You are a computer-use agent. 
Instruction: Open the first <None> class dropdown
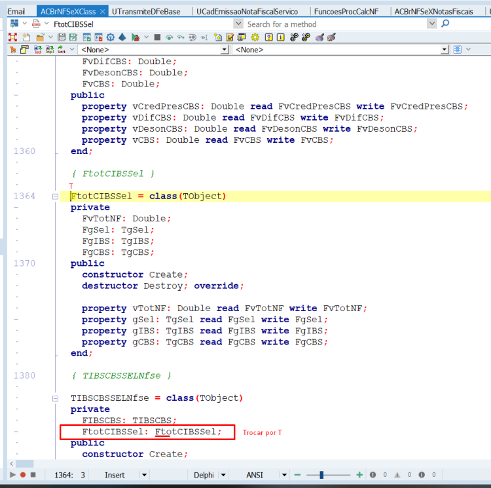pyautogui.click(x=225, y=50)
